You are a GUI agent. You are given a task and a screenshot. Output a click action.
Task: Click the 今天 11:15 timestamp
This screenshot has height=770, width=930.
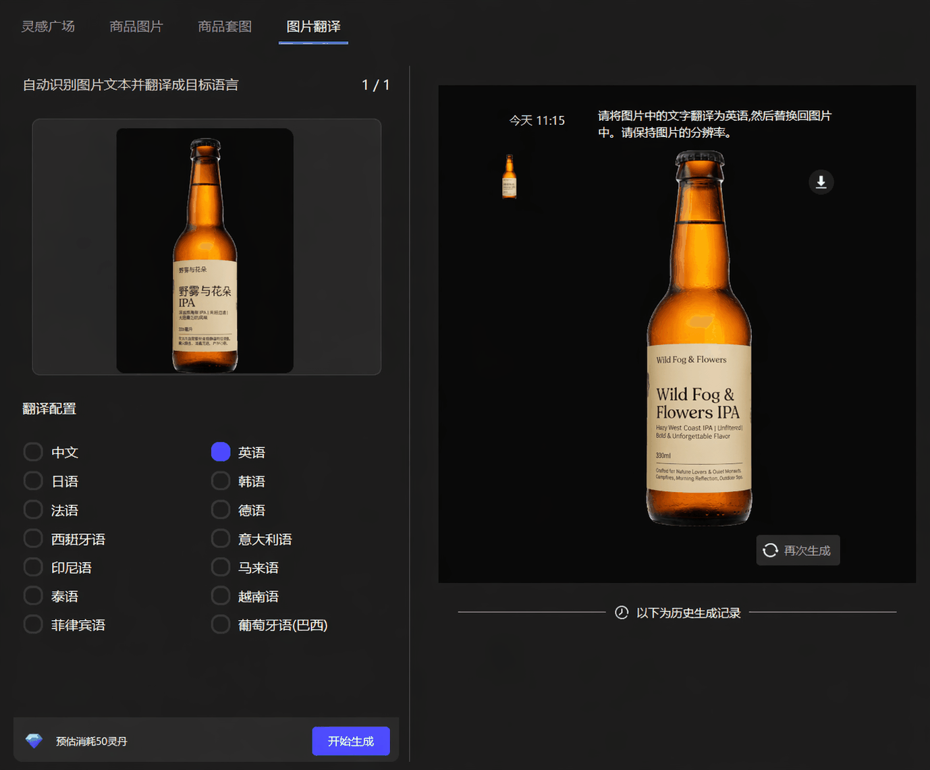click(537, 120)
